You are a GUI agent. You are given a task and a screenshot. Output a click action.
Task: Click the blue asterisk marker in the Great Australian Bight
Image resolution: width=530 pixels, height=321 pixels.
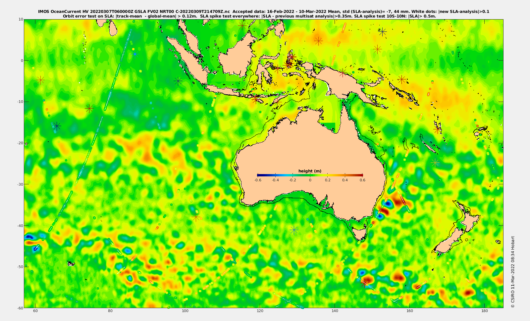294,229
